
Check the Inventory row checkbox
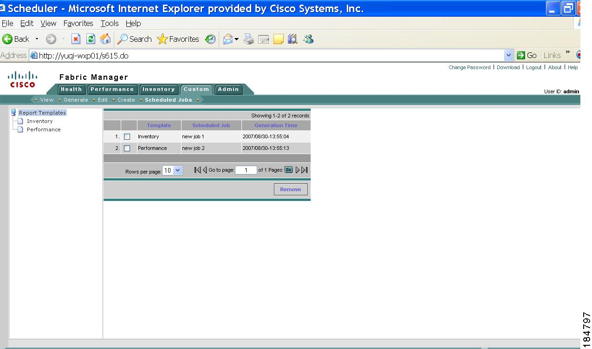(x=127, y=137)
